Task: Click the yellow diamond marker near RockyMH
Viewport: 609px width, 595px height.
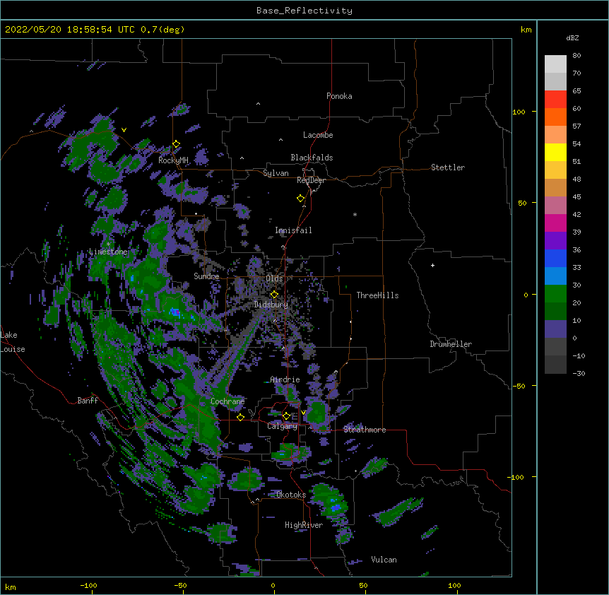Action: [177, 144]
